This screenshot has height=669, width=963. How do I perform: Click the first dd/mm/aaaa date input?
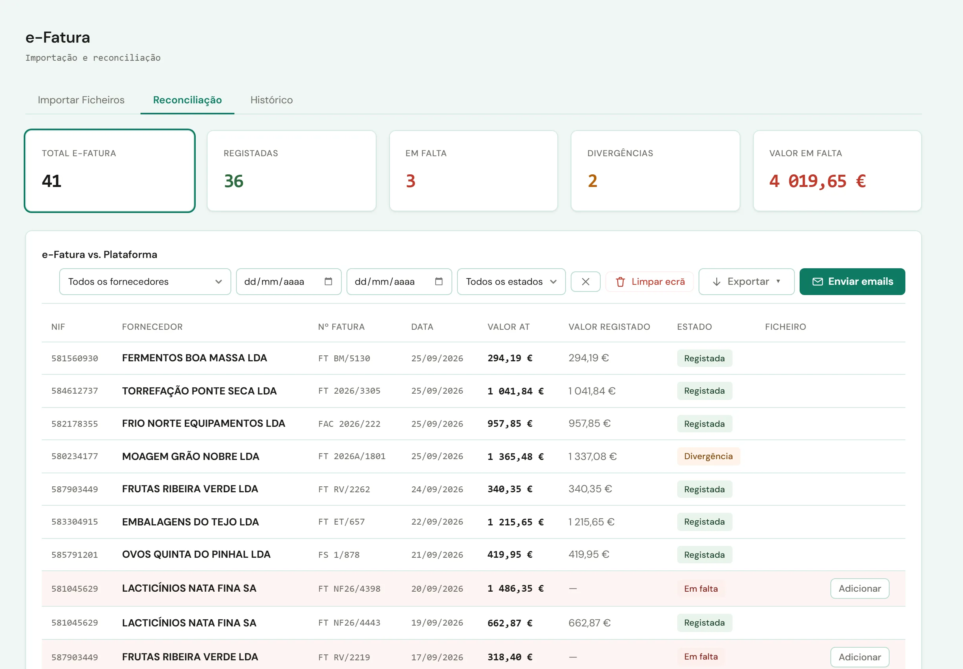(x=289, y=282)
